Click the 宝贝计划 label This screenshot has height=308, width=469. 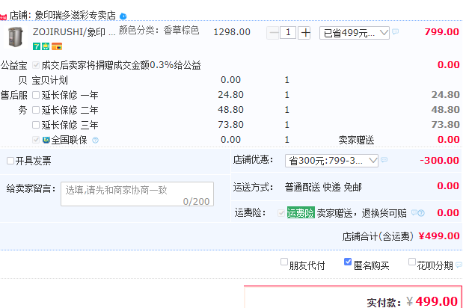[x=49, y=80]
